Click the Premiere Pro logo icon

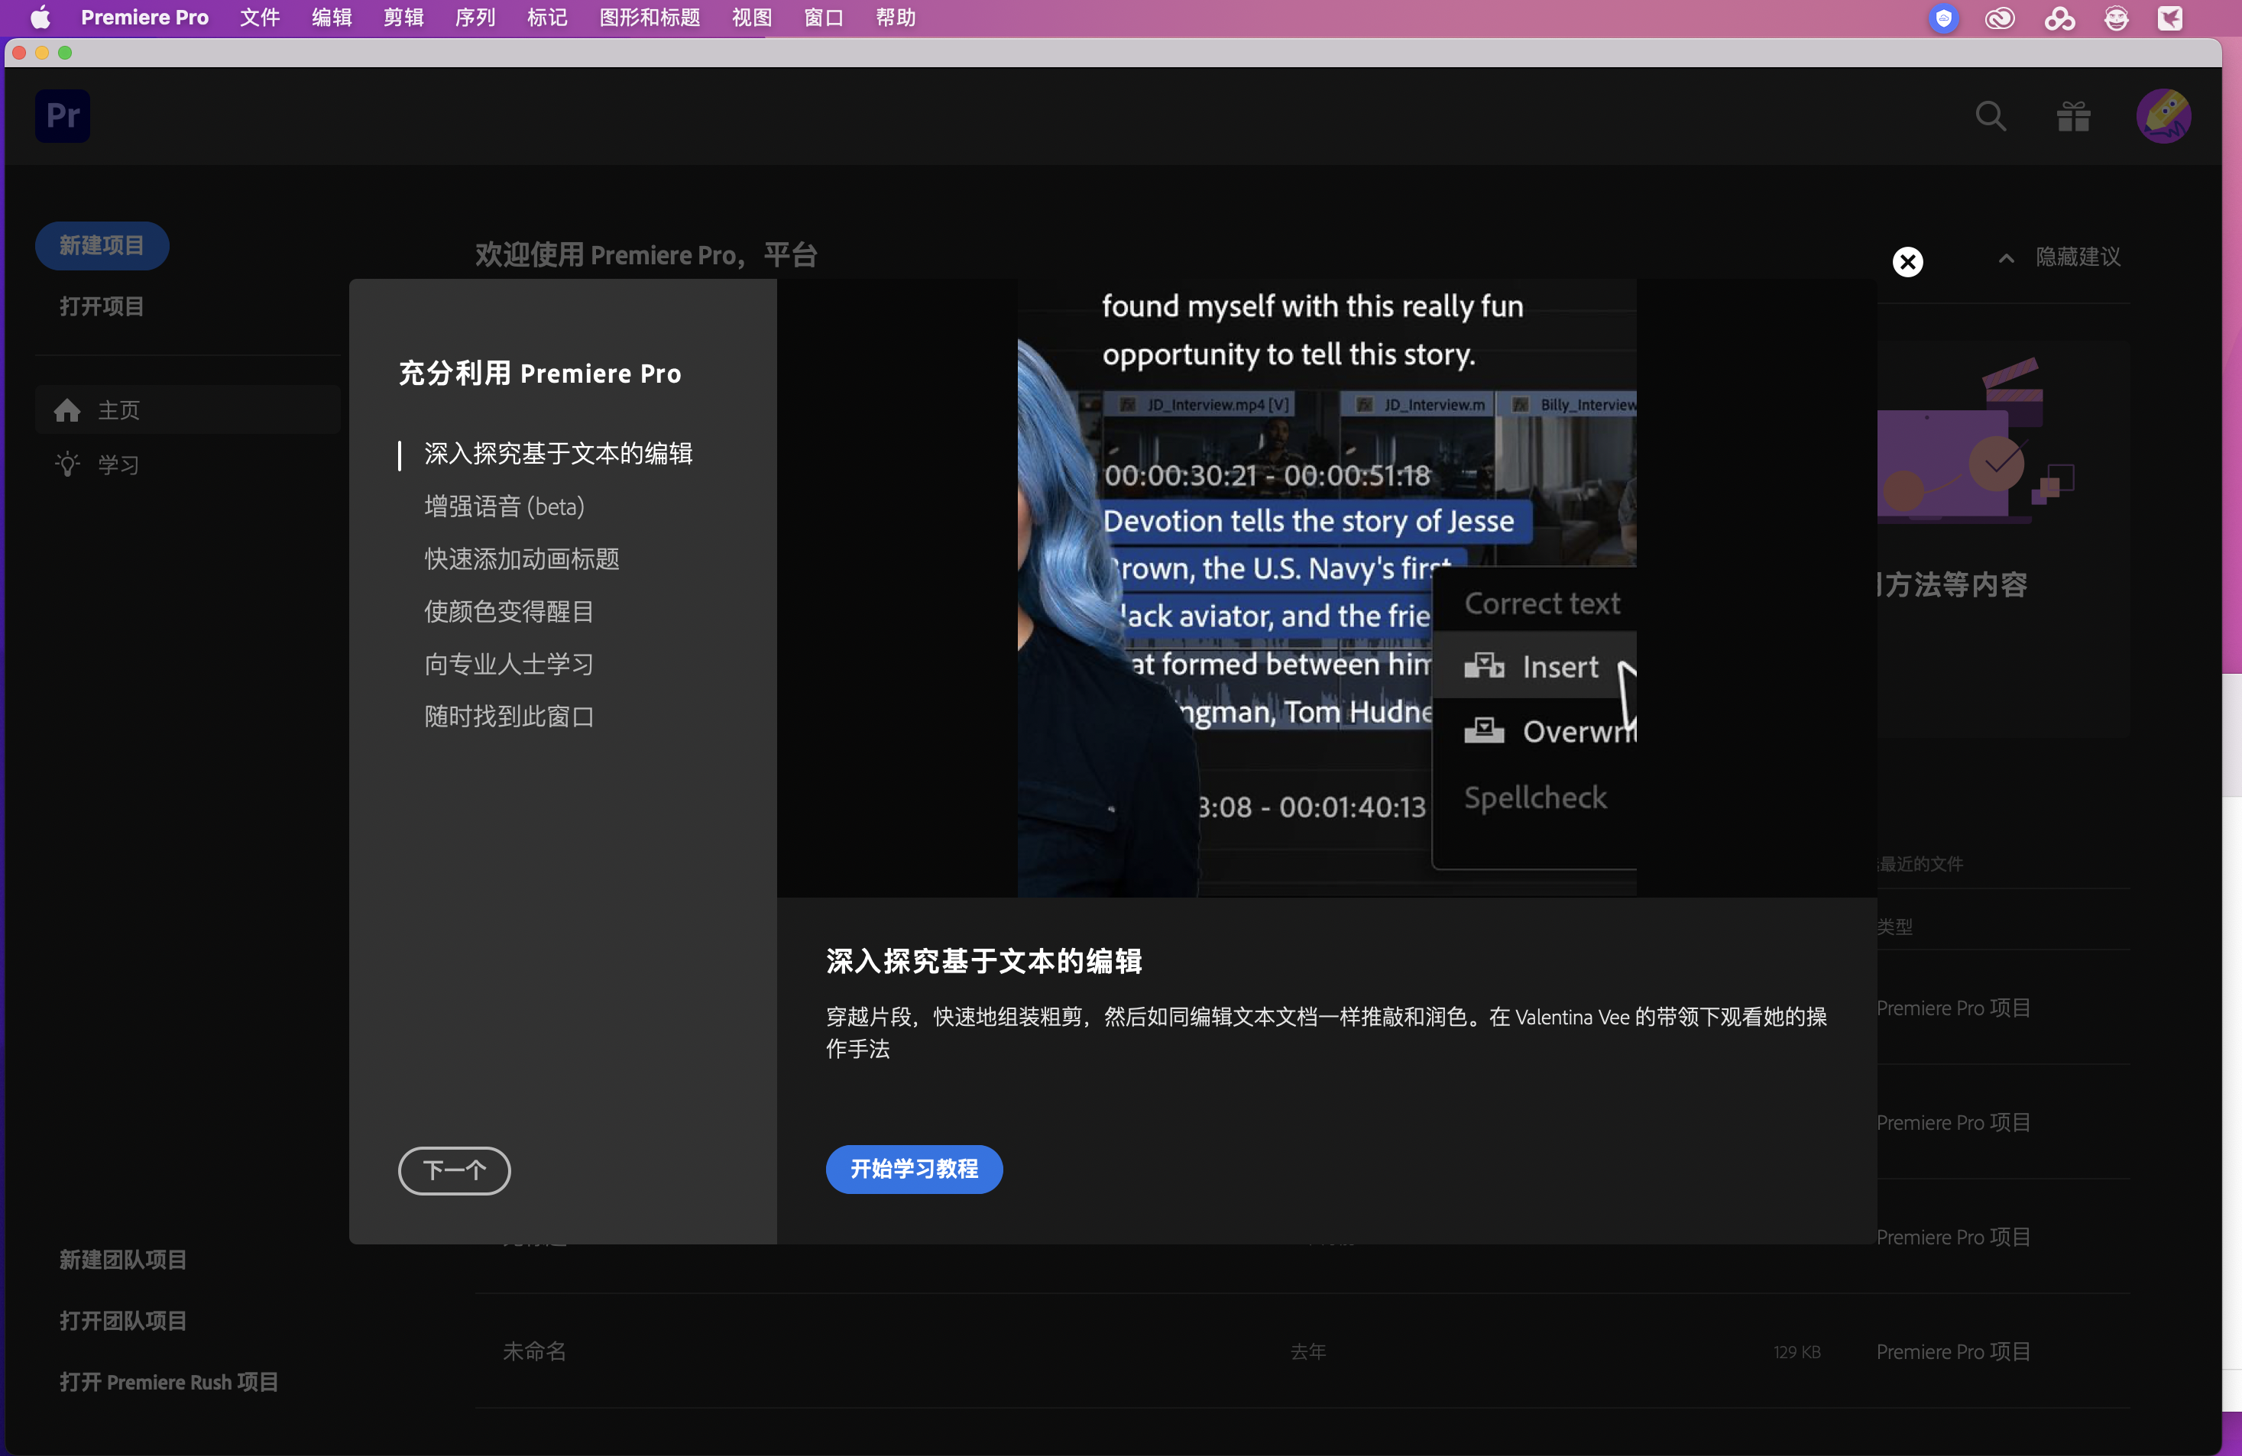coord(62,116)
